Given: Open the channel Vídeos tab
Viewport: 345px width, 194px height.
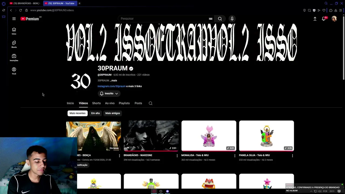Looking at the screenshot, I should pyautogui.click(x=83, y=103).
